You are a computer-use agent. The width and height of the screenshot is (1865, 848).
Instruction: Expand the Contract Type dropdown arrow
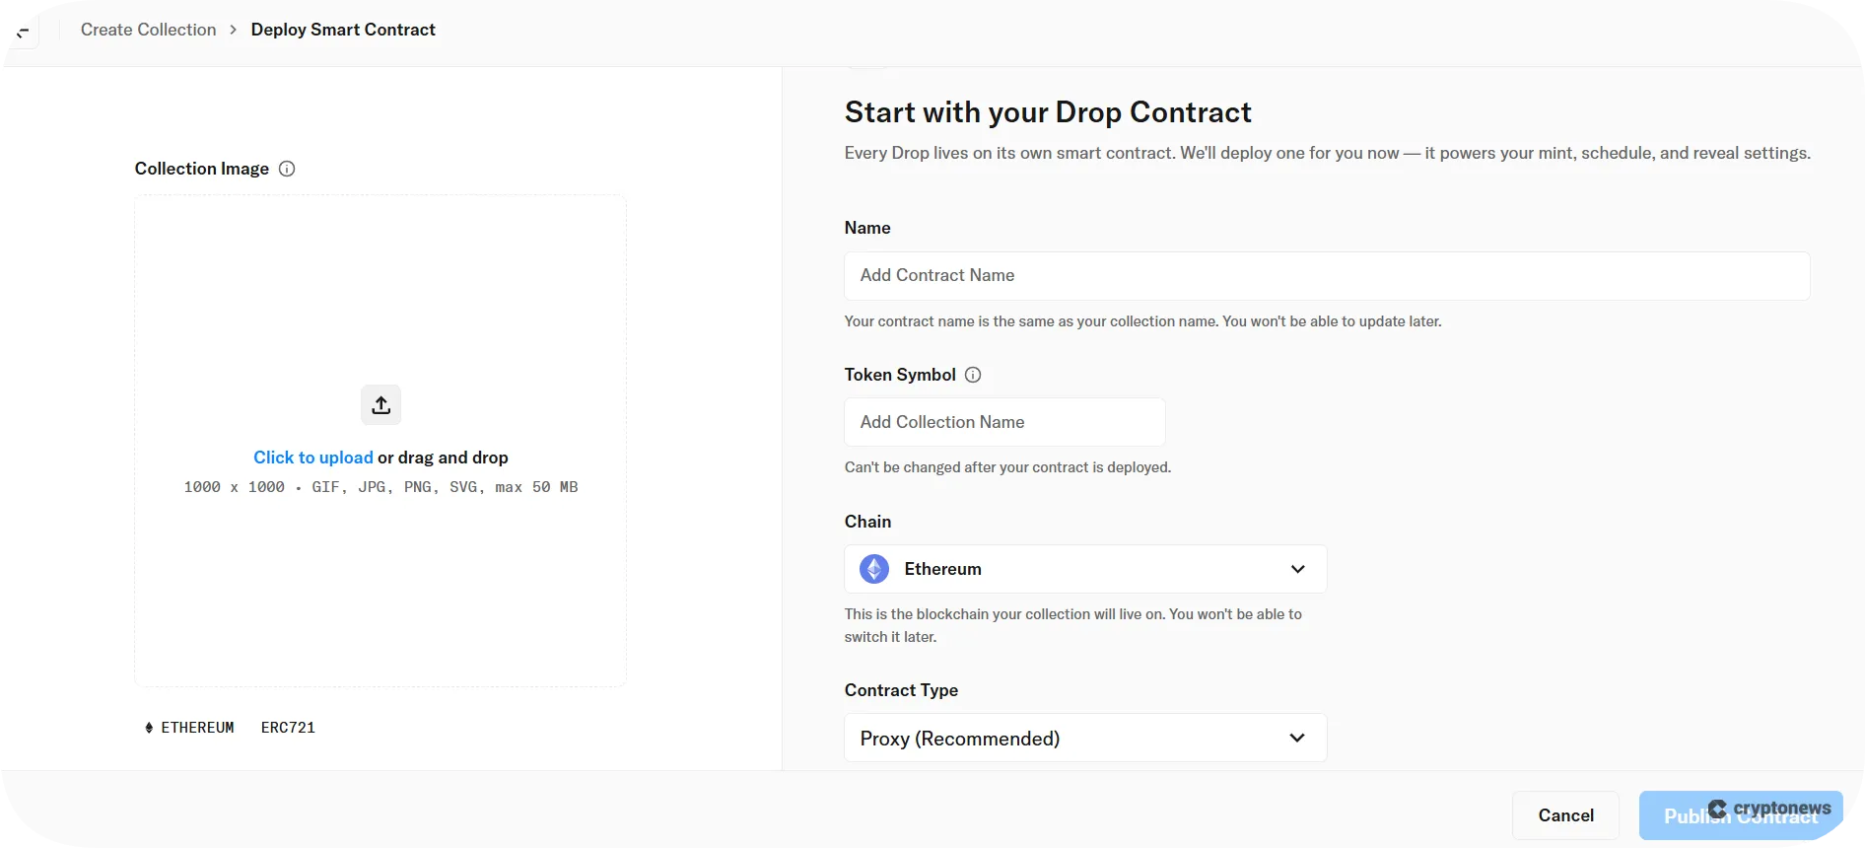(1297, 739)
